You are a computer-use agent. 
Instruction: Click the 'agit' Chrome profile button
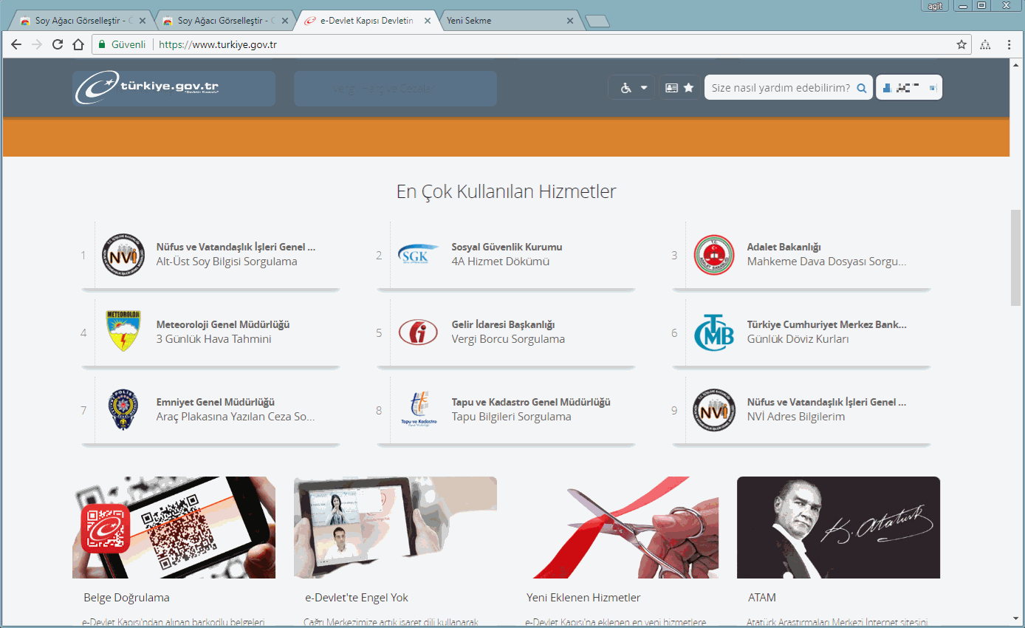tap(934, 5)
